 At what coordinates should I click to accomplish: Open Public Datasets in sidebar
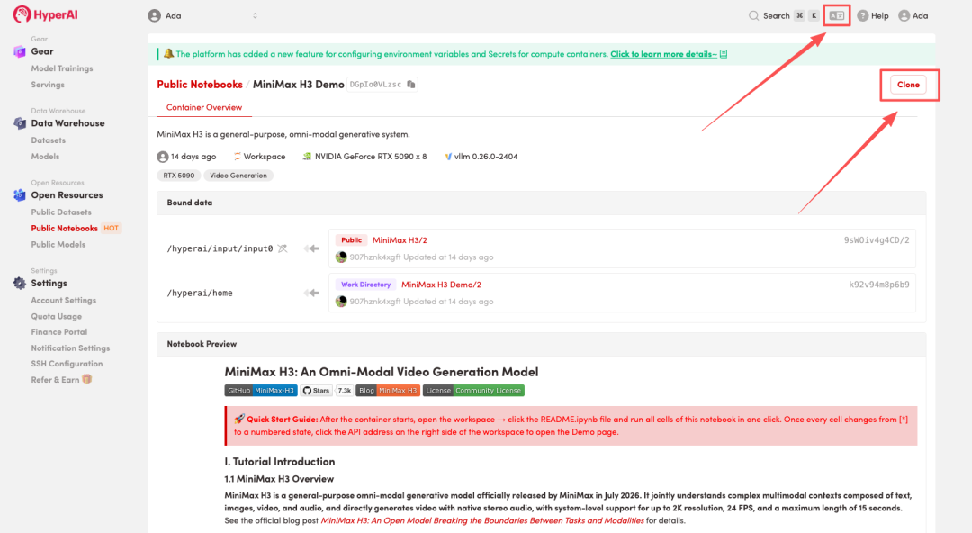[61, 212]
